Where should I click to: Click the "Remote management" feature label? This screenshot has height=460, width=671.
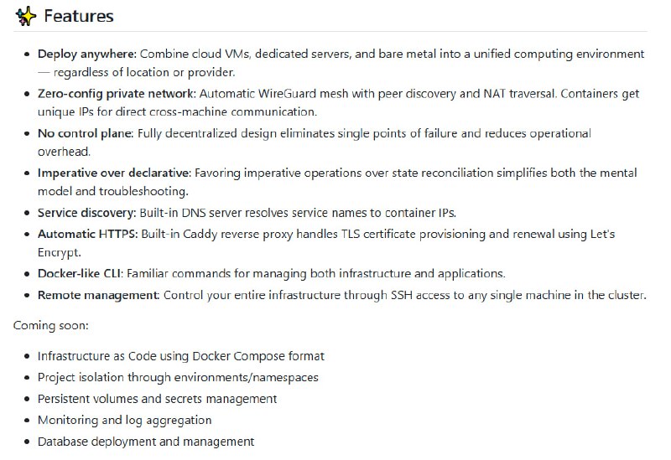(98, 295)
